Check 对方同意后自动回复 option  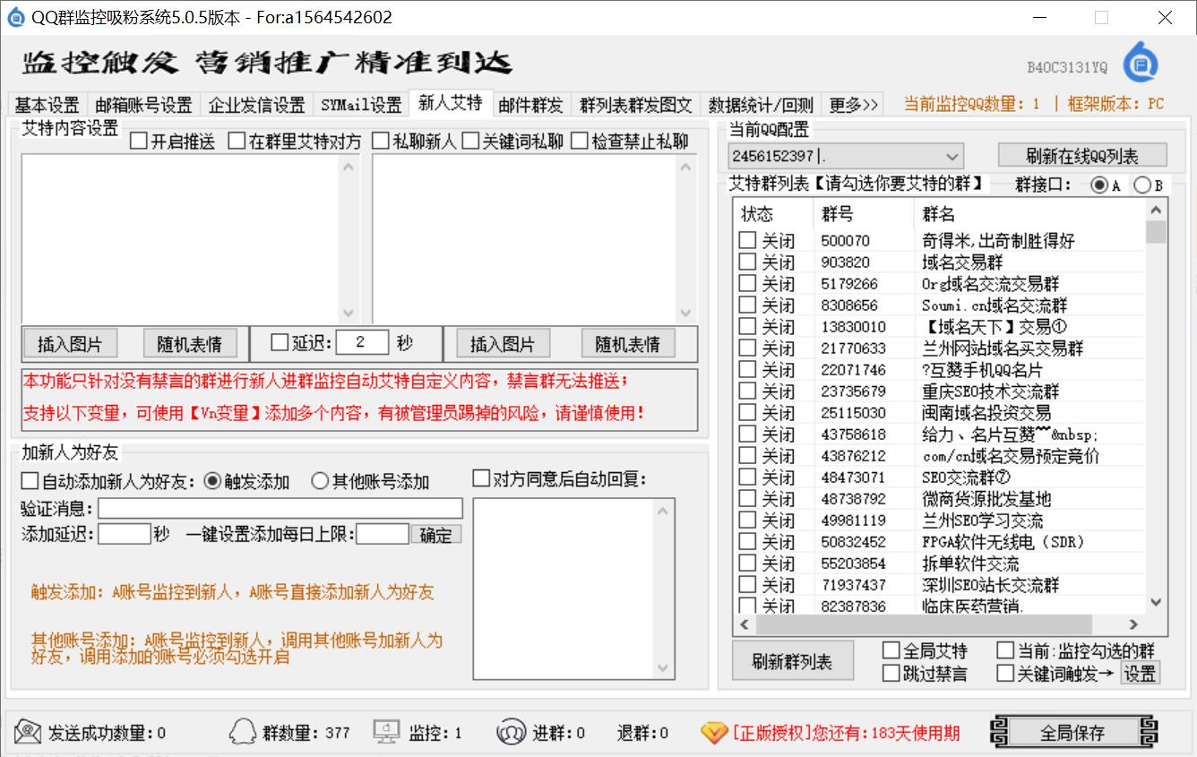click(x=481, y=478)
